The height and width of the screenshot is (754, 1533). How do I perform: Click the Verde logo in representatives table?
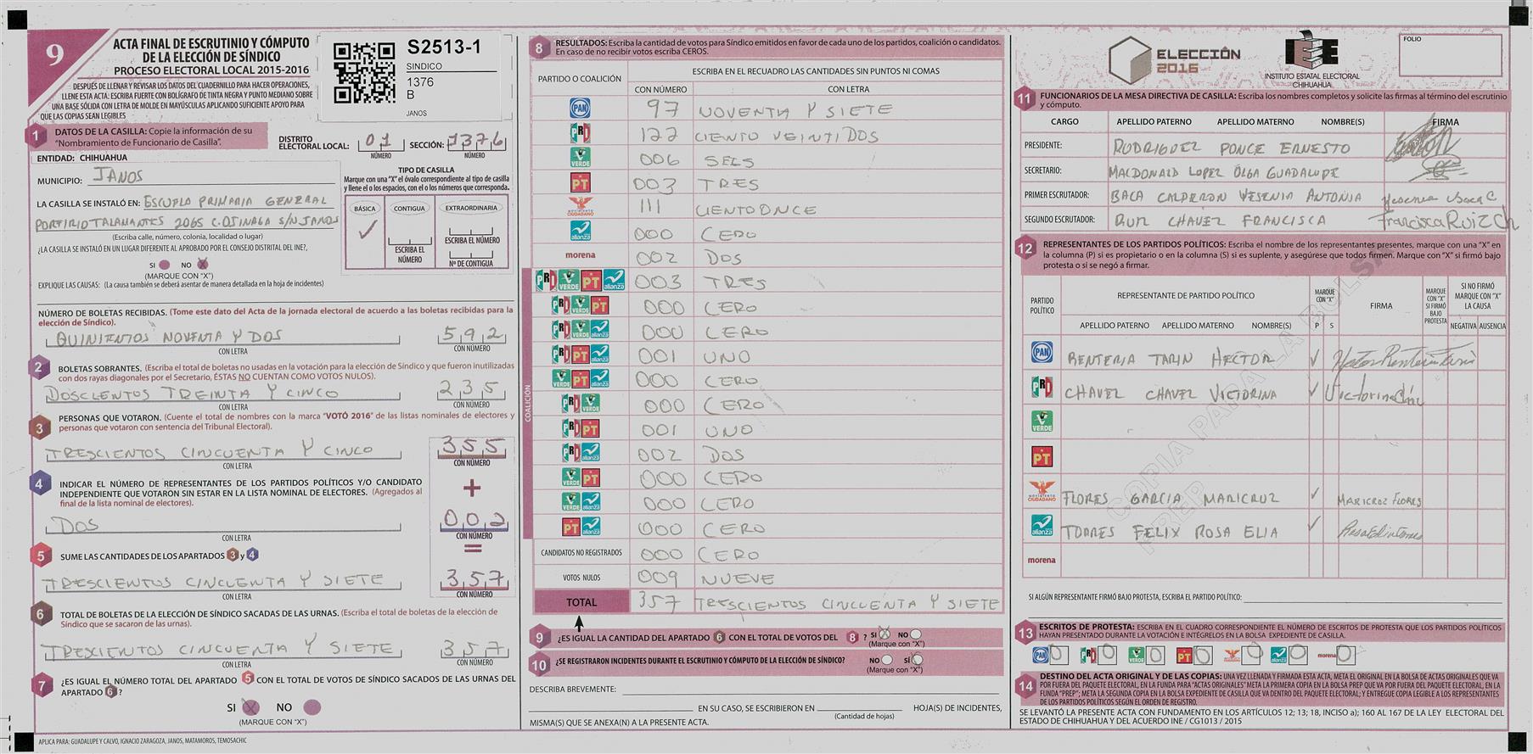(1042, 422)
